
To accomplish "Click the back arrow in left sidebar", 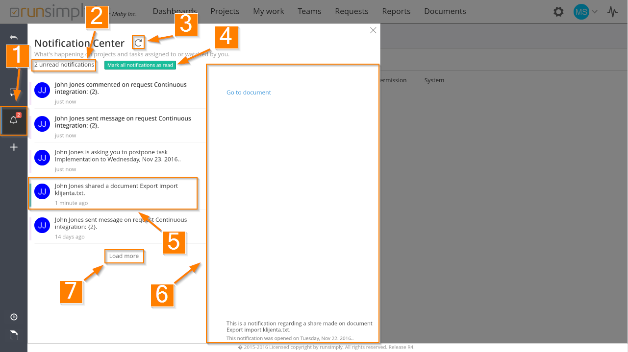I will tap(14, 38).
